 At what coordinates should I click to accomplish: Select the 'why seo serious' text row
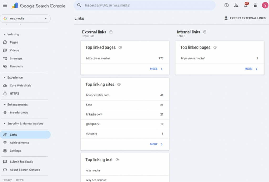coord(125,179)
